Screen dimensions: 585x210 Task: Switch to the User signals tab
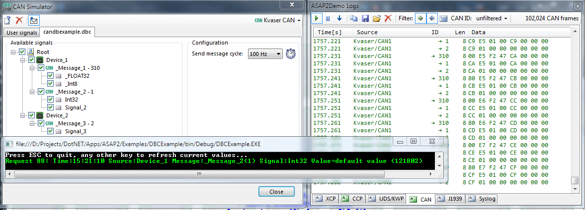click(22, 33)
